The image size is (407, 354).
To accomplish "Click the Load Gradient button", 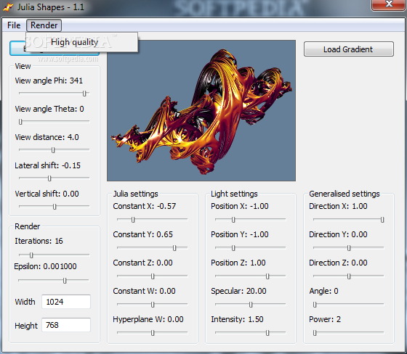I will tap(349, 49).
